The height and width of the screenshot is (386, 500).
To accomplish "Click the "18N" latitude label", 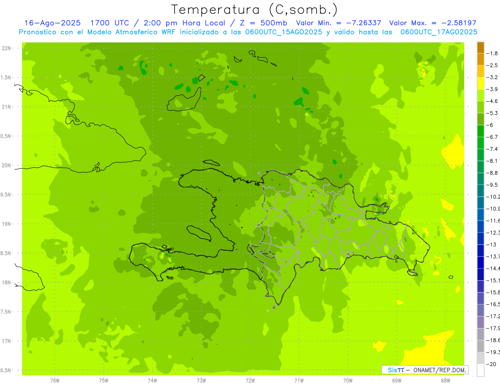I will (7, 282).
